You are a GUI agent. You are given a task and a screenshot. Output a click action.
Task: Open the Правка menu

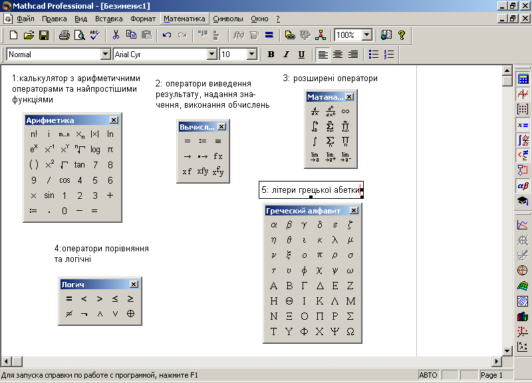55,19
